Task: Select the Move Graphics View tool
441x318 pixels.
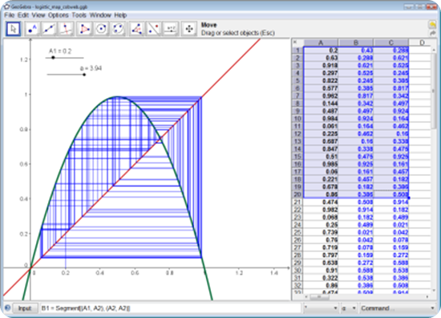Action: (x=189, y=29)
